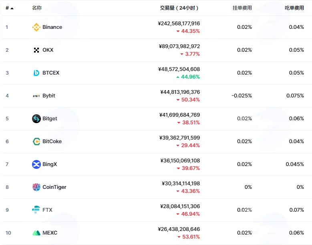Viewport: 312px width, 245px height.
Task: Open the BingX exchange link
Action: pyautogui.click(x=50, y=164)
